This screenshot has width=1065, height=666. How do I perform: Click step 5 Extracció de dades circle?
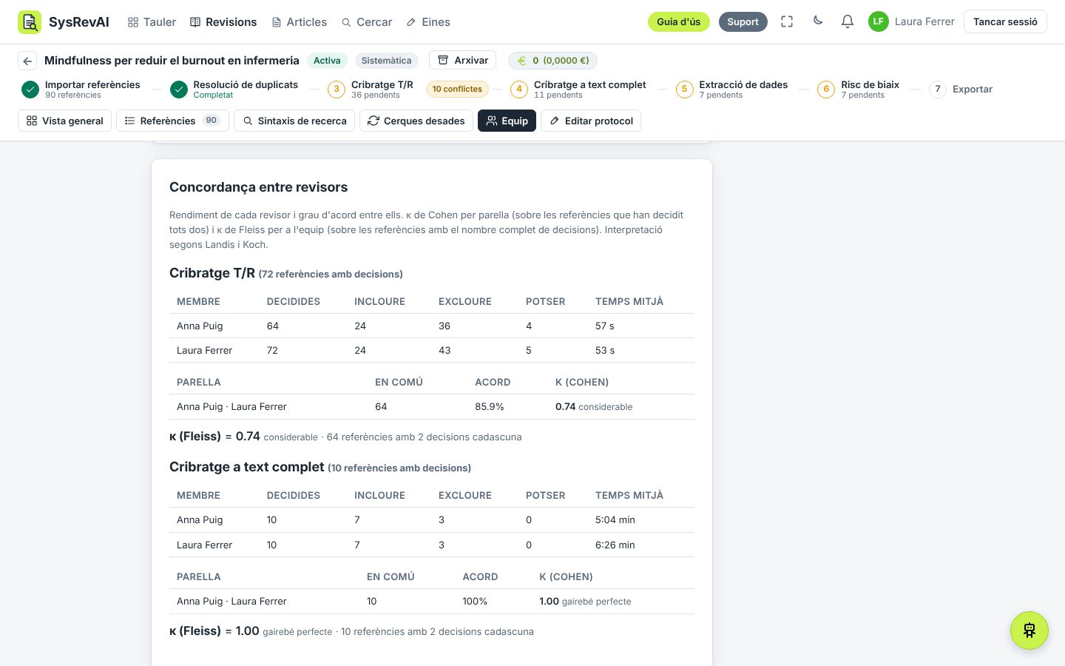(x=684, y=90)
